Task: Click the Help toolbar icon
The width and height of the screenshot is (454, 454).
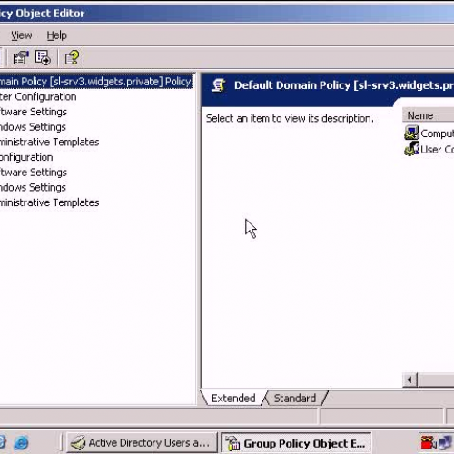Action: [x=72, y=57]
